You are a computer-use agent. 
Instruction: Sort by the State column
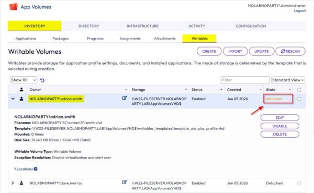pos(278,90)
